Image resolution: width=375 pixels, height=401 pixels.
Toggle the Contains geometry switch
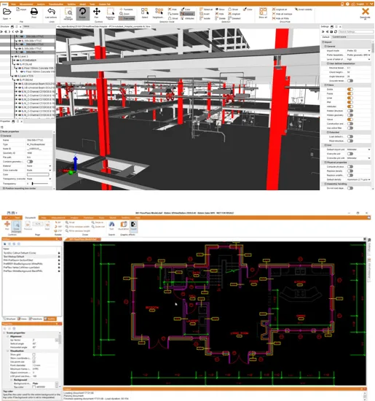(30, 161)
